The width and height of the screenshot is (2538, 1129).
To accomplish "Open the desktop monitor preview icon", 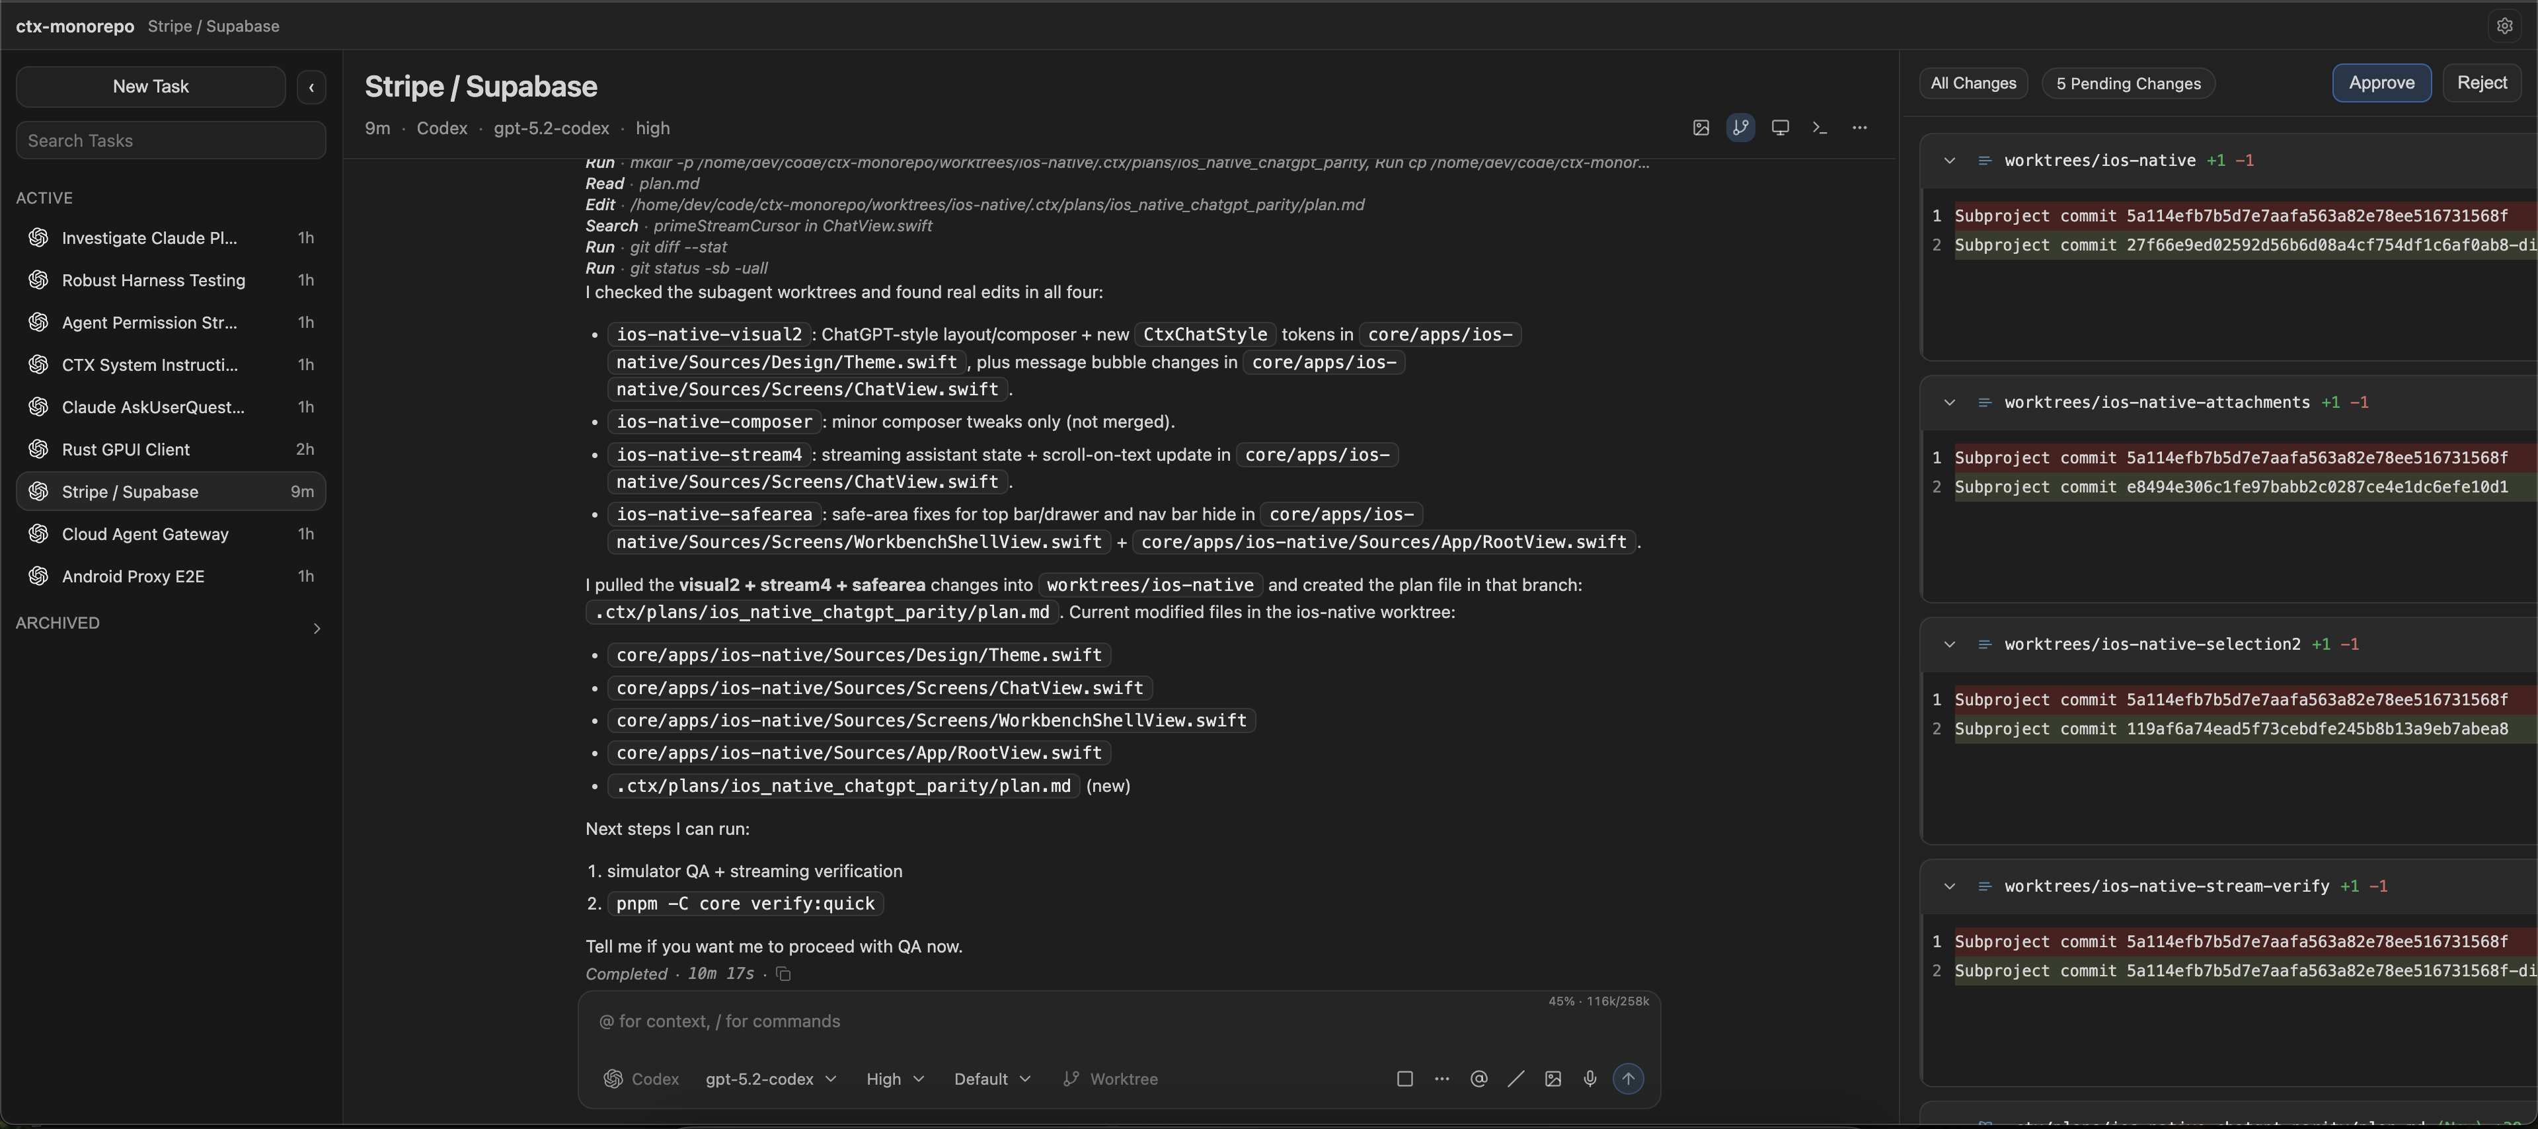I will 1779,128.
